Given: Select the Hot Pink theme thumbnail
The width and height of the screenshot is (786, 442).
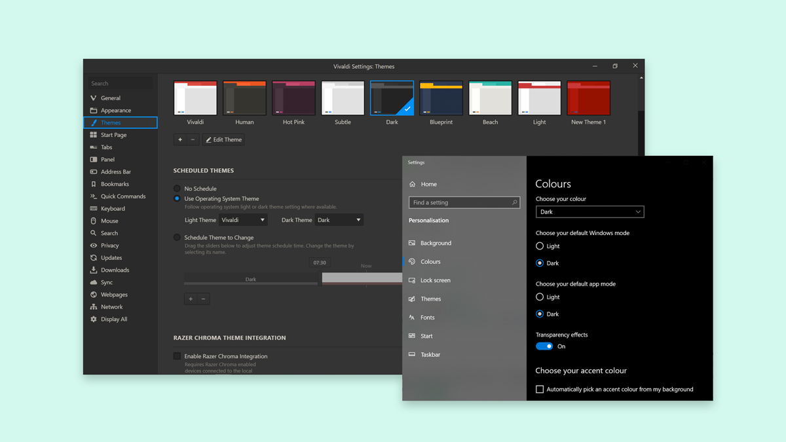Looking at the screenshot, I should click(293, 98).
